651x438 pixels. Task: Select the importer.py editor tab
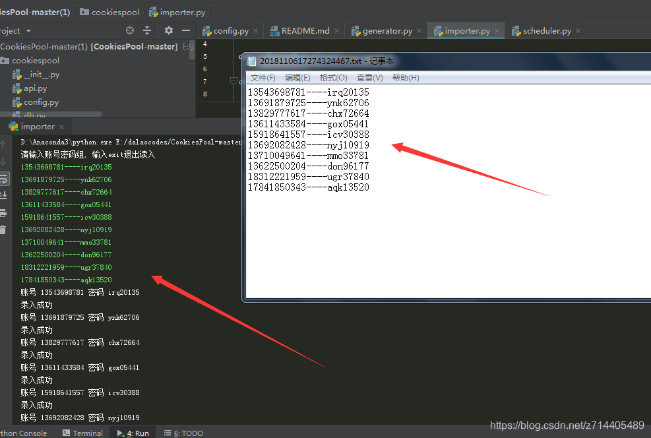tap(462, 31)
